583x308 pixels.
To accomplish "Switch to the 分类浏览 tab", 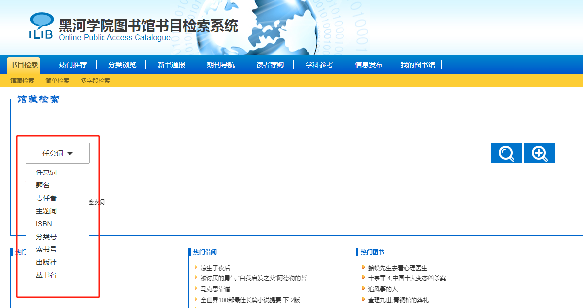I will (122, 65).
